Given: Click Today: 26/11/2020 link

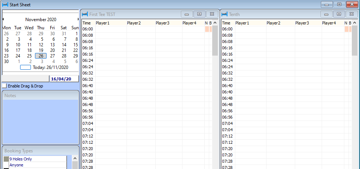Looking at the screenshot, I should pyautogui.click(x=50, y=67).
